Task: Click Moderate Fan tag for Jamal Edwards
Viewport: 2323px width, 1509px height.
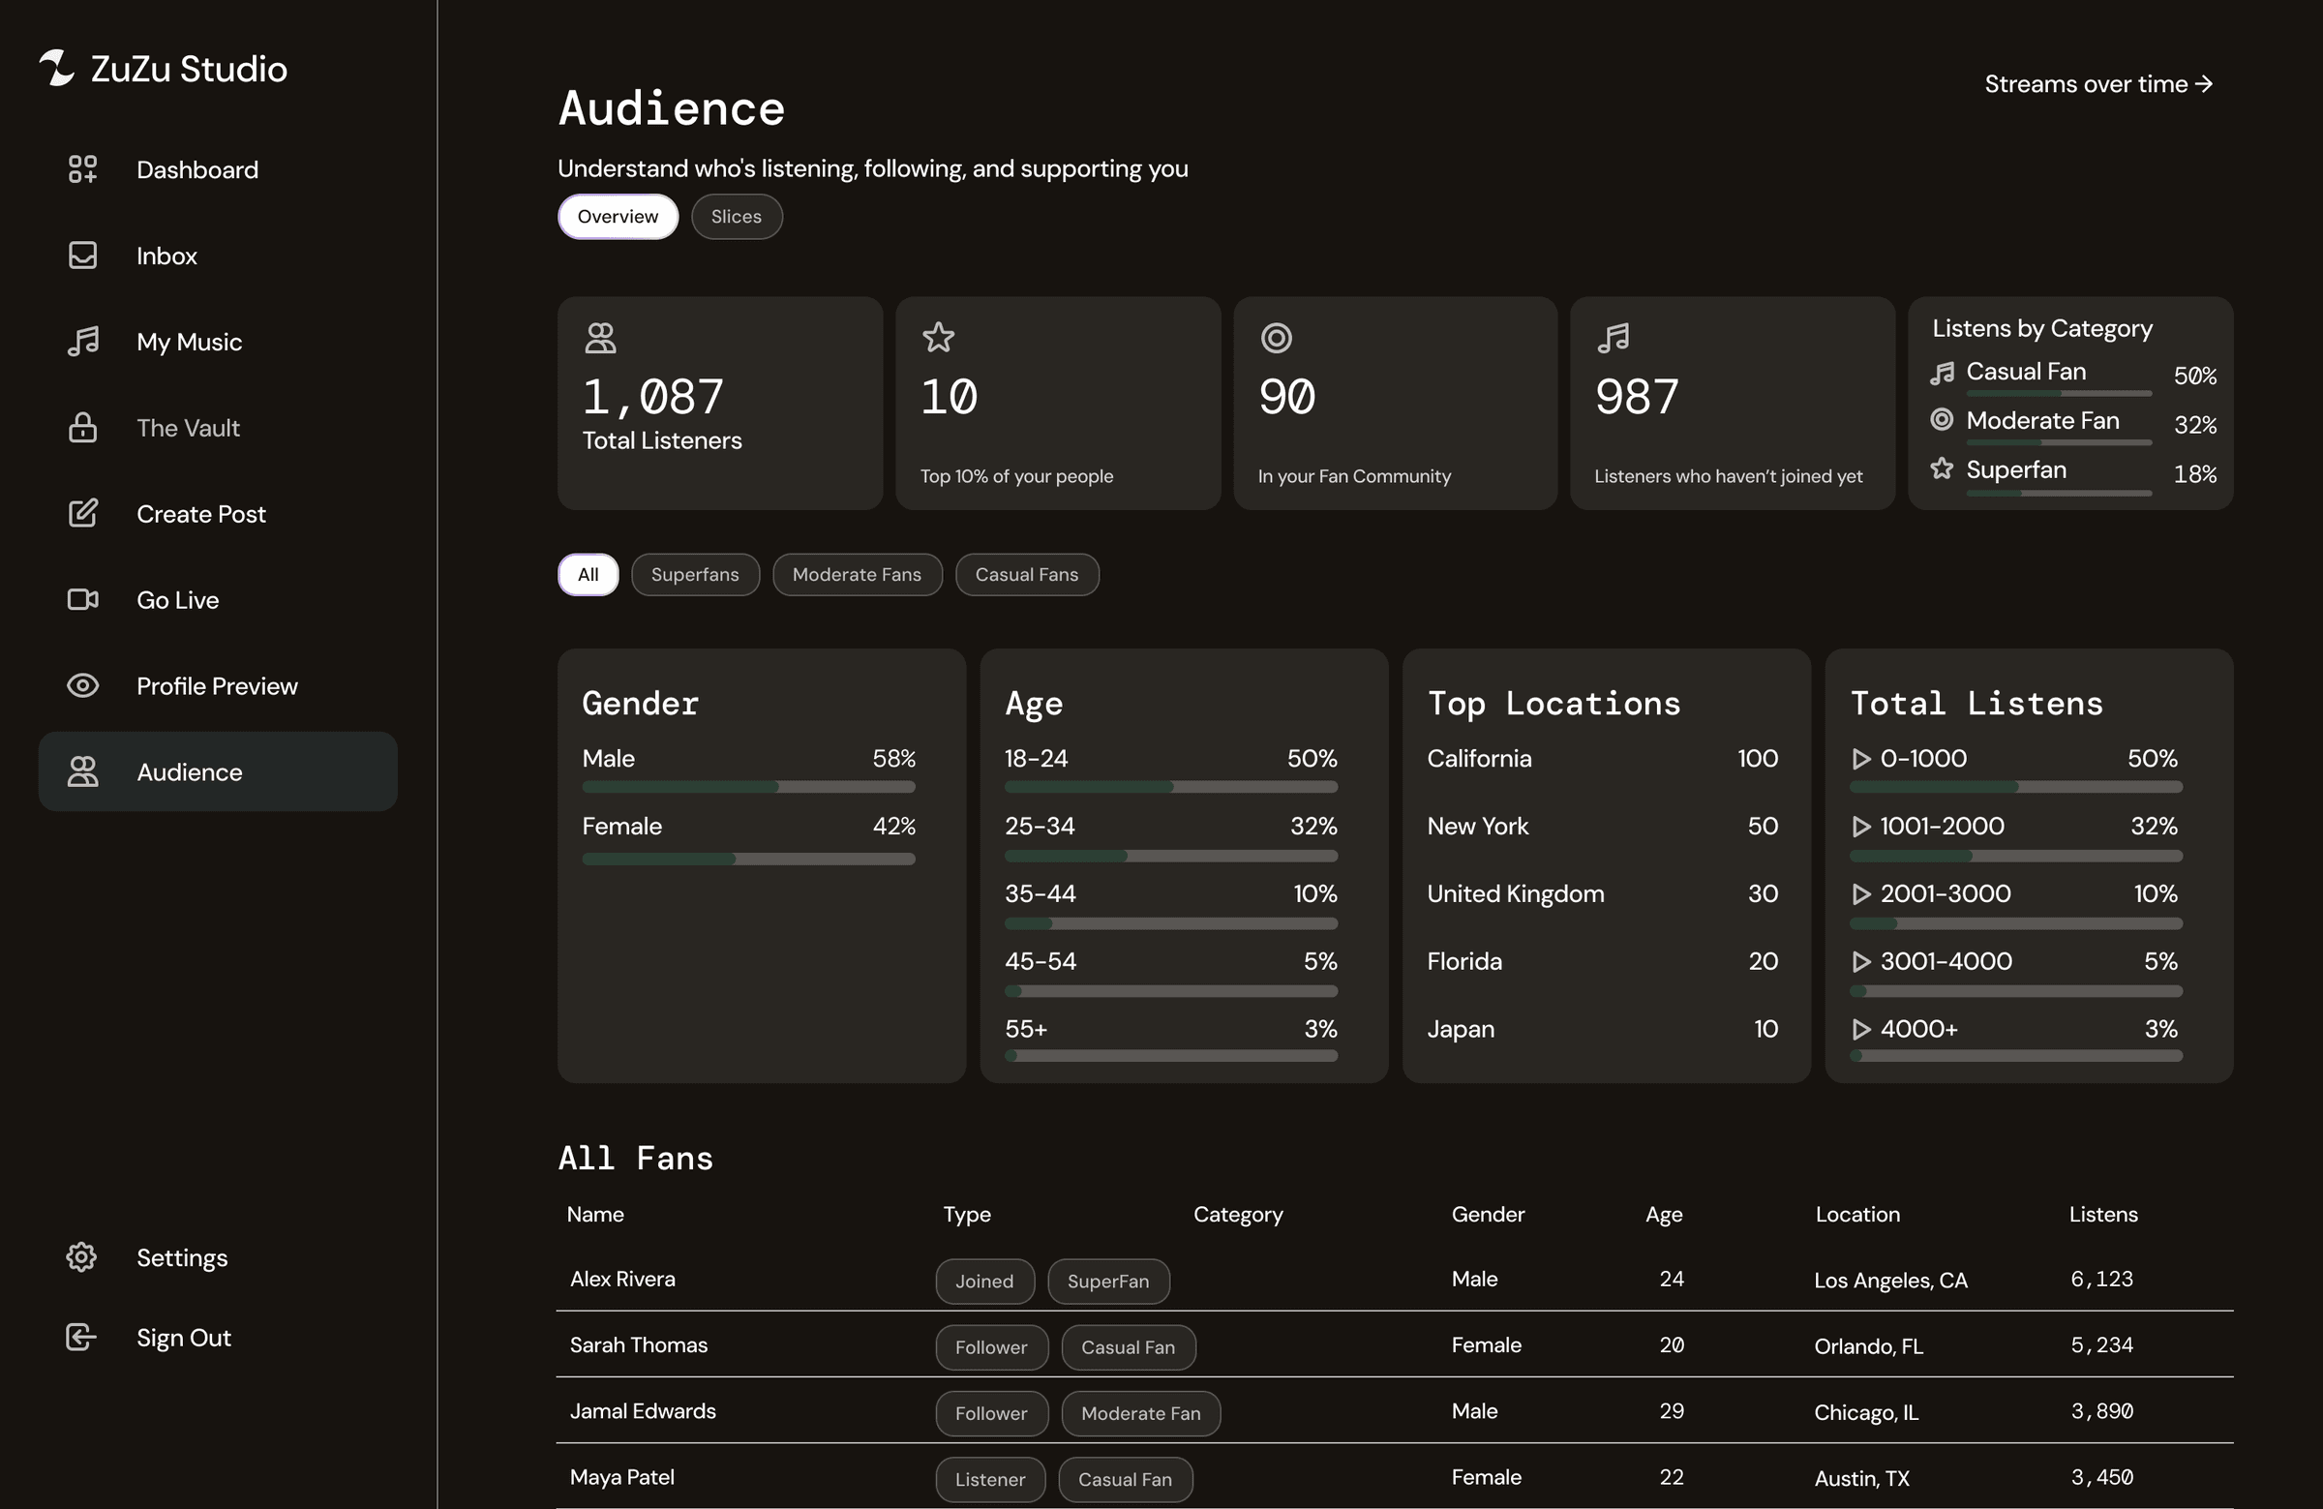Action: pos(1141,1413)
